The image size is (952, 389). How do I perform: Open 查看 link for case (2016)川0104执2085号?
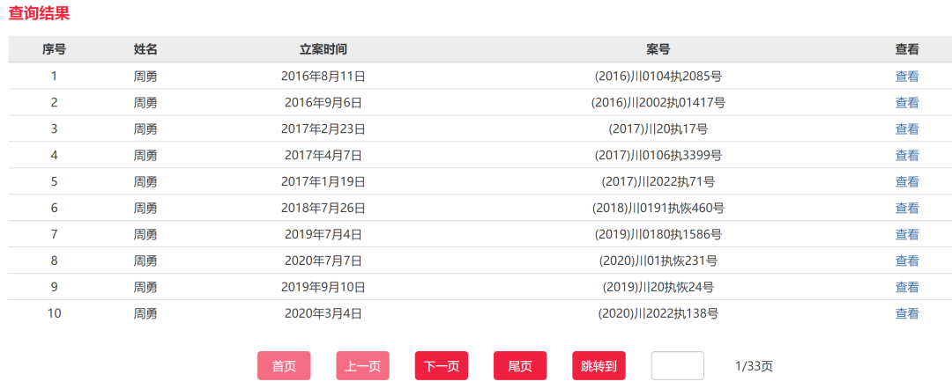pos(906,77)
